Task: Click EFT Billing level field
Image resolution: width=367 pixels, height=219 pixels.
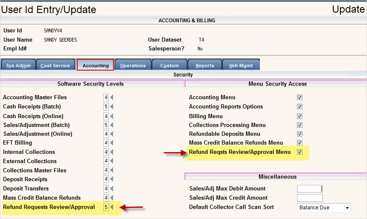Action: point(106,143)
